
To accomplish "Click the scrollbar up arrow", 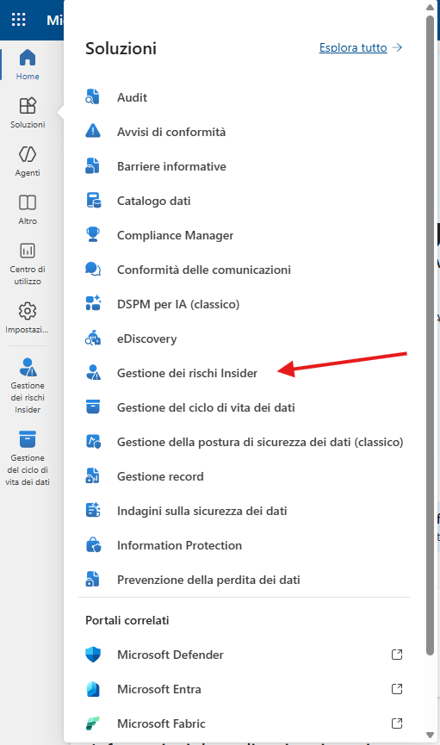I will tap(430, 7).
